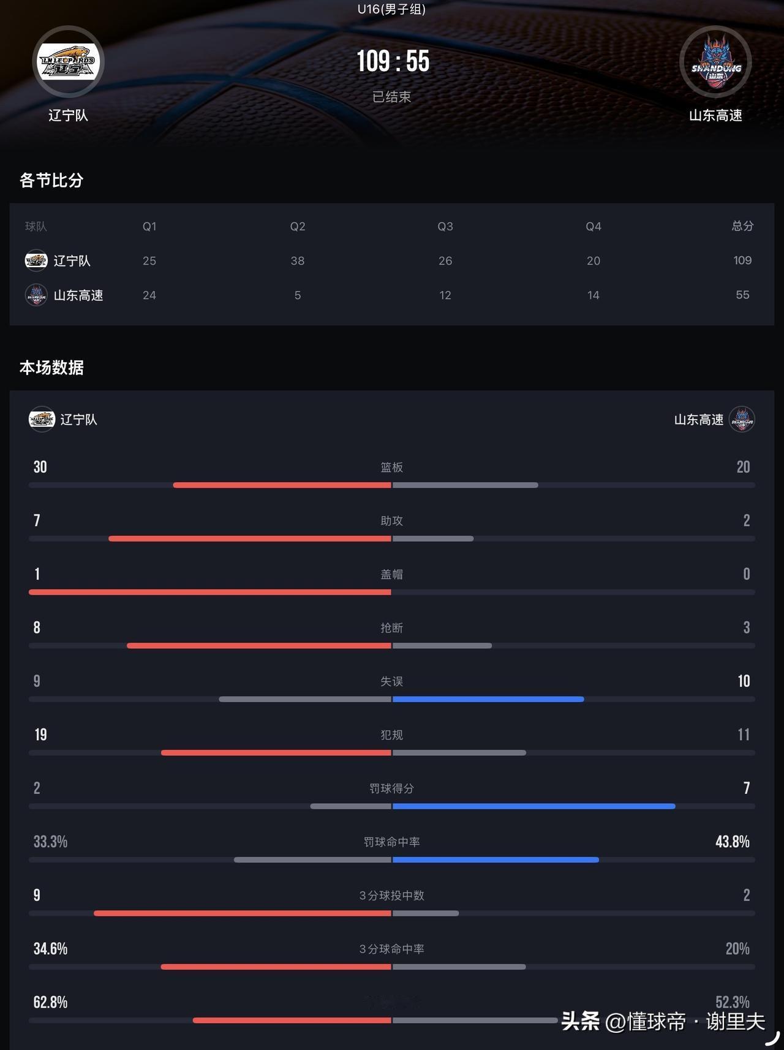The height and width of the screenshot is (1050, 784).
Task: Tap the blue 失误 turnovers bar
Action: point(488,699)
